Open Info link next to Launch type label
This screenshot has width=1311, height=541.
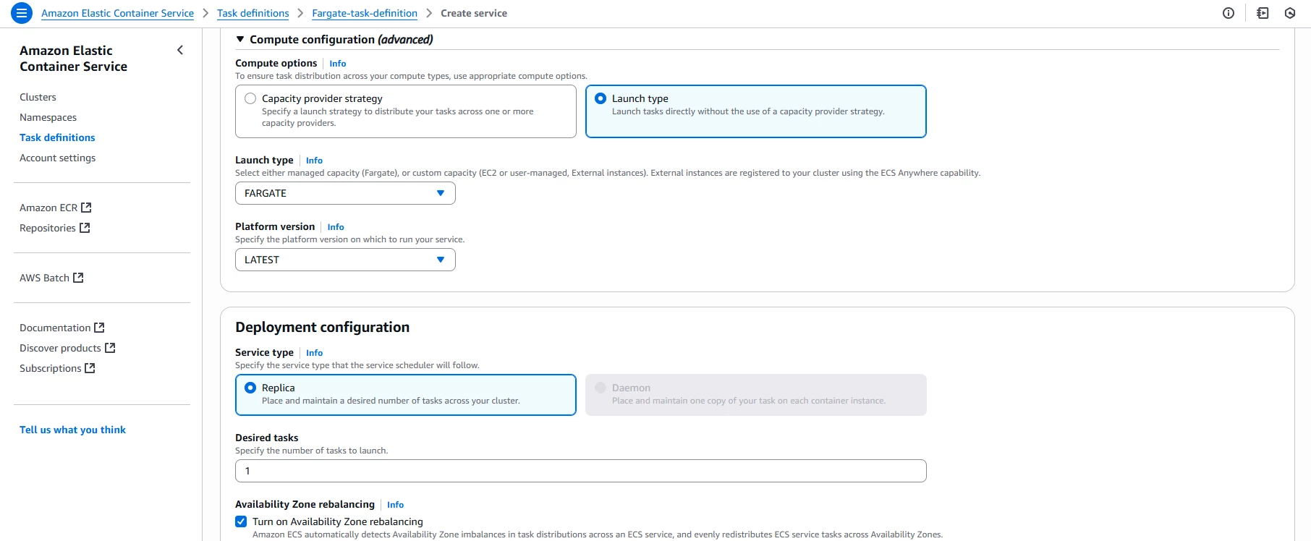click(x=314, y=161)
